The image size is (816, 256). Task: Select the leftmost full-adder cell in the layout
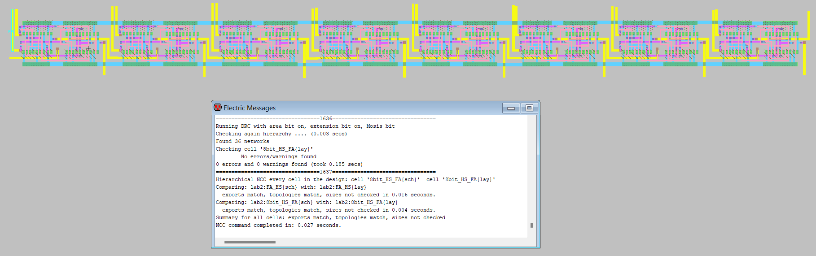[59, 43]
